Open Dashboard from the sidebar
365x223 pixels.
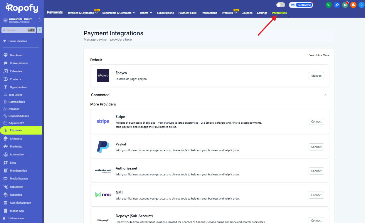[16, 55]
